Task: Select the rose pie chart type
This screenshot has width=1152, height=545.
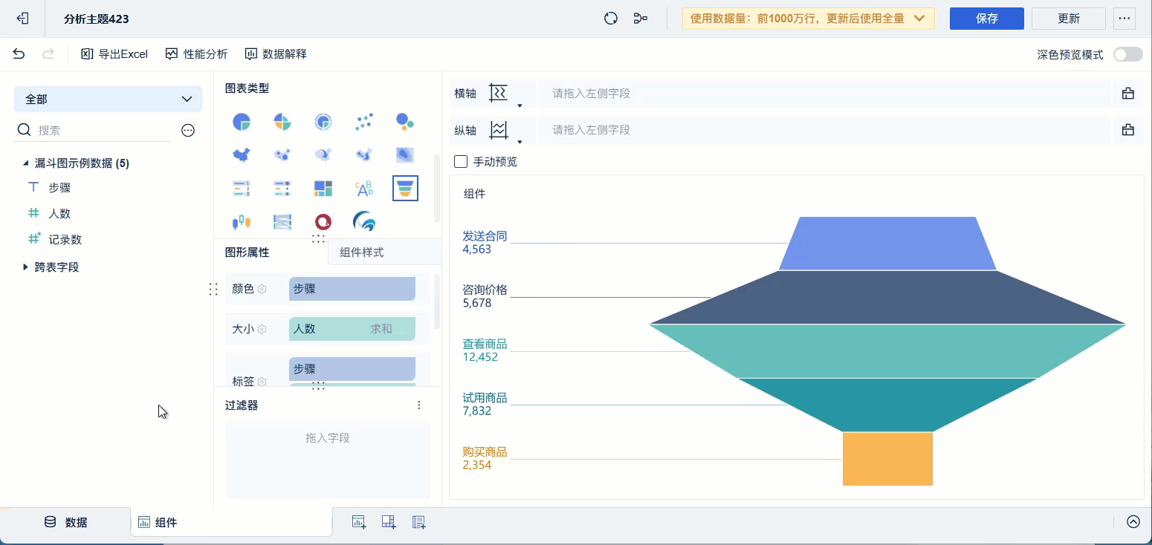Action: click(282, 122)
